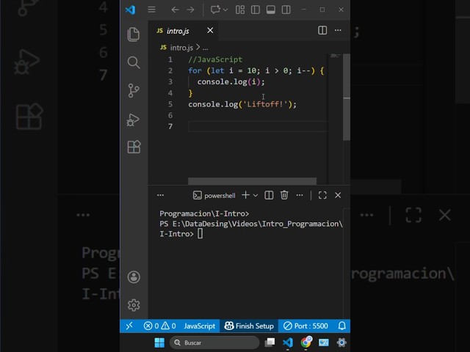470x352 pixels.
Task: Go back with the left arrow
Action: coord(175,10)
